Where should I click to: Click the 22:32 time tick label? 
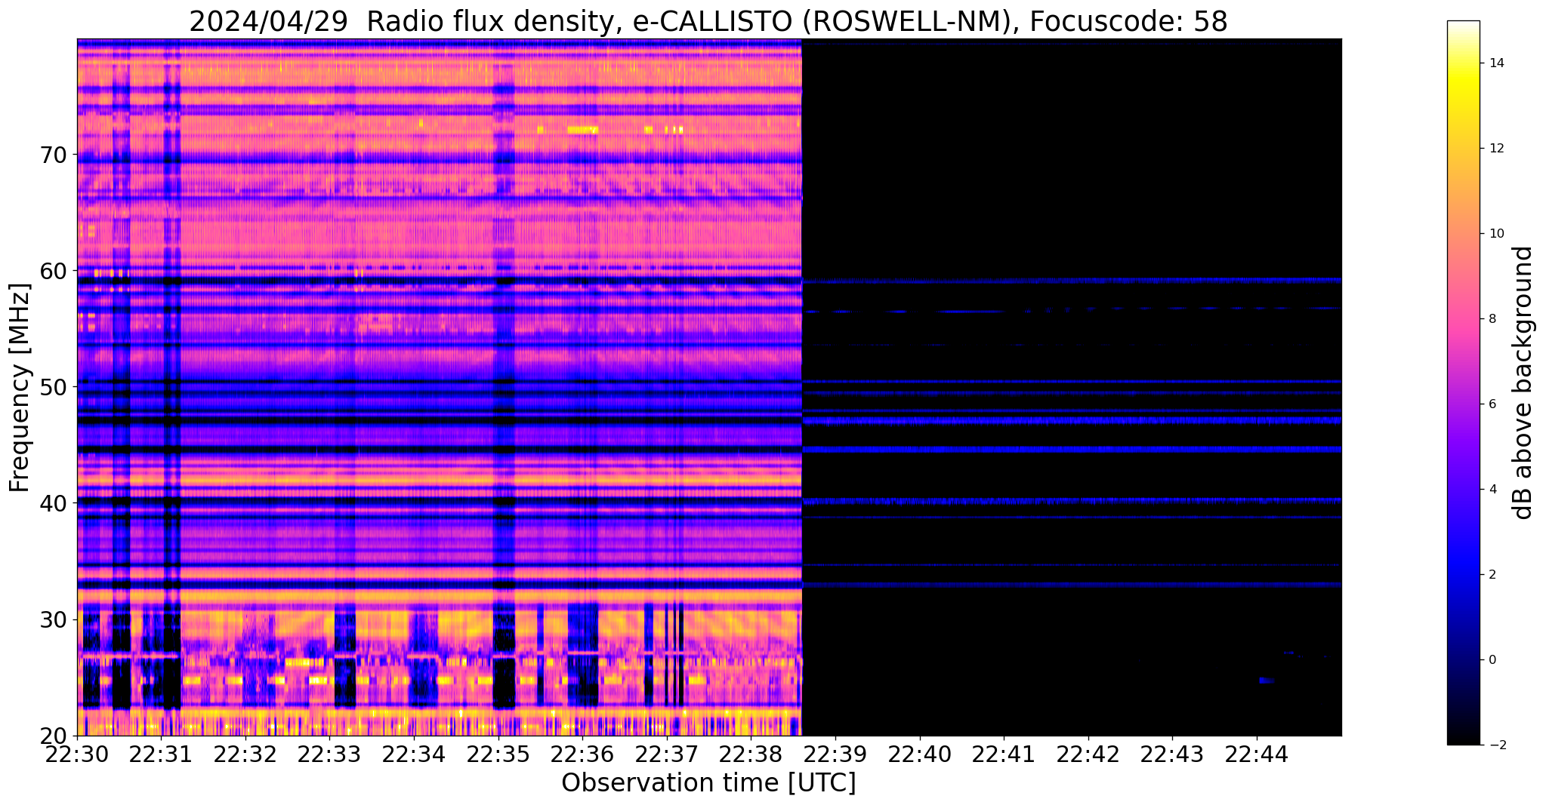245,753
